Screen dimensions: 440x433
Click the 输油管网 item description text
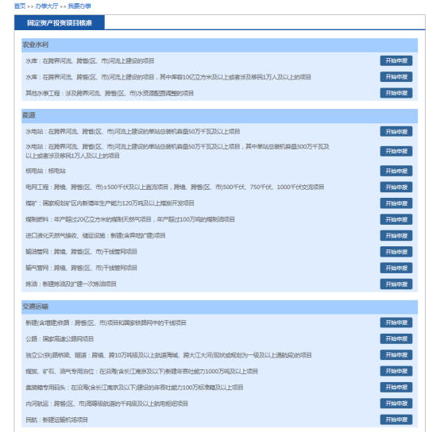pyautogui.click(x=81, y=252)
